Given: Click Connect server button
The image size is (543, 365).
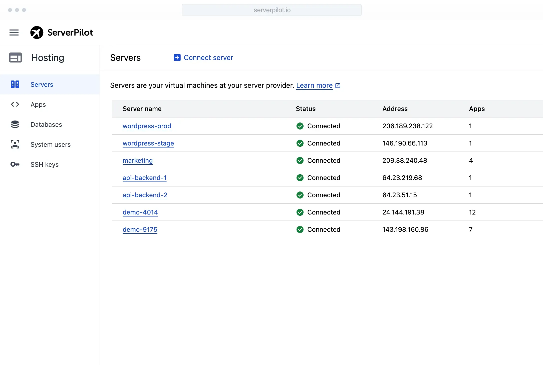Looking at the screenshot, I should (208, 57).
